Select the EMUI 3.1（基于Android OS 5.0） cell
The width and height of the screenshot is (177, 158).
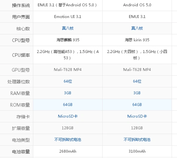tap(68, 5)
